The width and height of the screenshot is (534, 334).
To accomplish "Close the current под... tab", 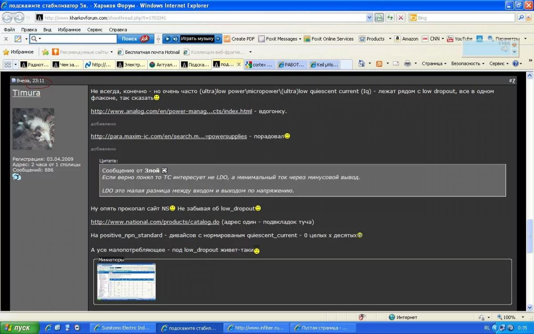I will point(239,65).
